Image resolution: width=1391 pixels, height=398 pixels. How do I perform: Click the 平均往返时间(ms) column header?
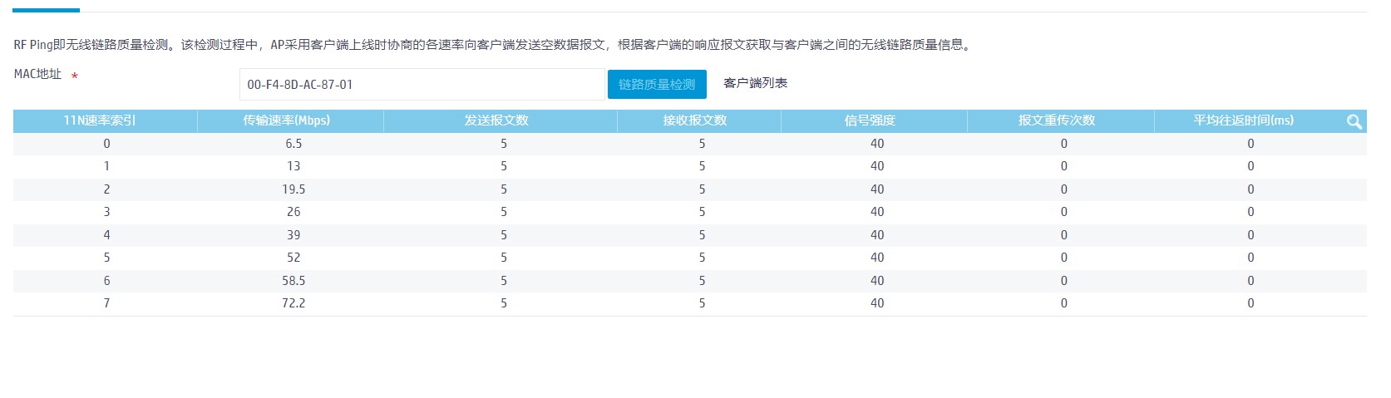click(x=1244, y=120)
